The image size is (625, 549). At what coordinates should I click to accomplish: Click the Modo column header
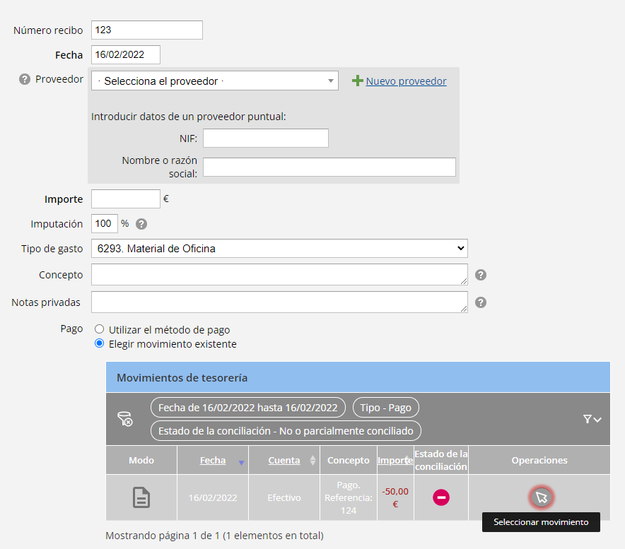point(141,460)
